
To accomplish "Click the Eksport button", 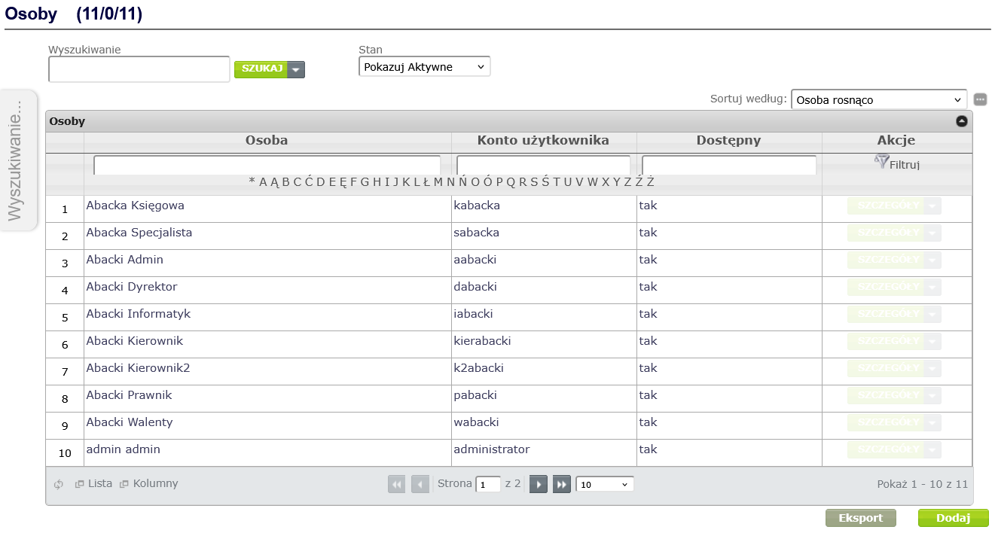I will point(860,518).
